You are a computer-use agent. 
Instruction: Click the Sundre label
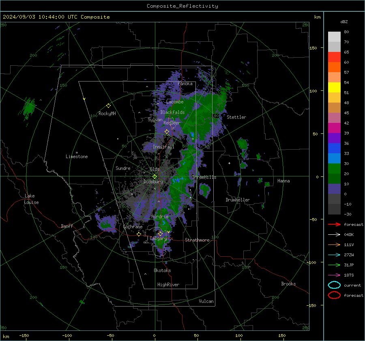(123, 168)
